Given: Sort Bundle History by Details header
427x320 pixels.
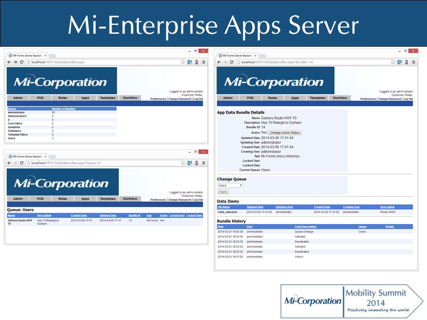Looking at the screenshot, I should tap(390, 227).
